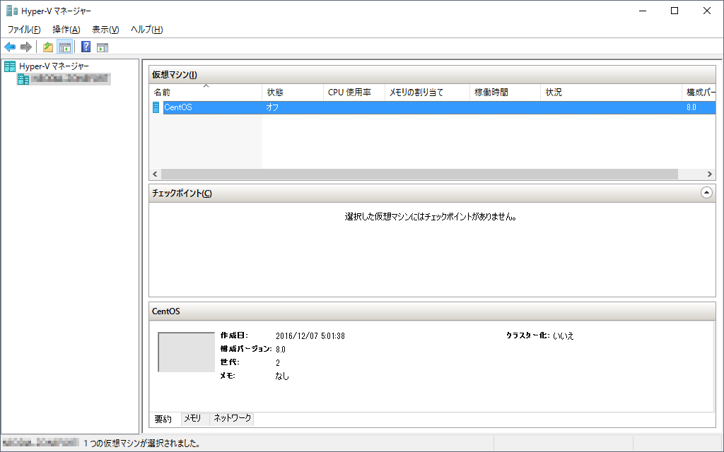Click the Forward arrow toolbar icon
Screen dimensions: 724x452
coord(26,47)
